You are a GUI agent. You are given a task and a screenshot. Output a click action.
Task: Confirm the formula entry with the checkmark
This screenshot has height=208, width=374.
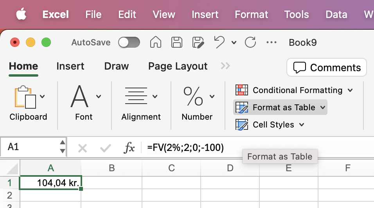tap(105, 149)
